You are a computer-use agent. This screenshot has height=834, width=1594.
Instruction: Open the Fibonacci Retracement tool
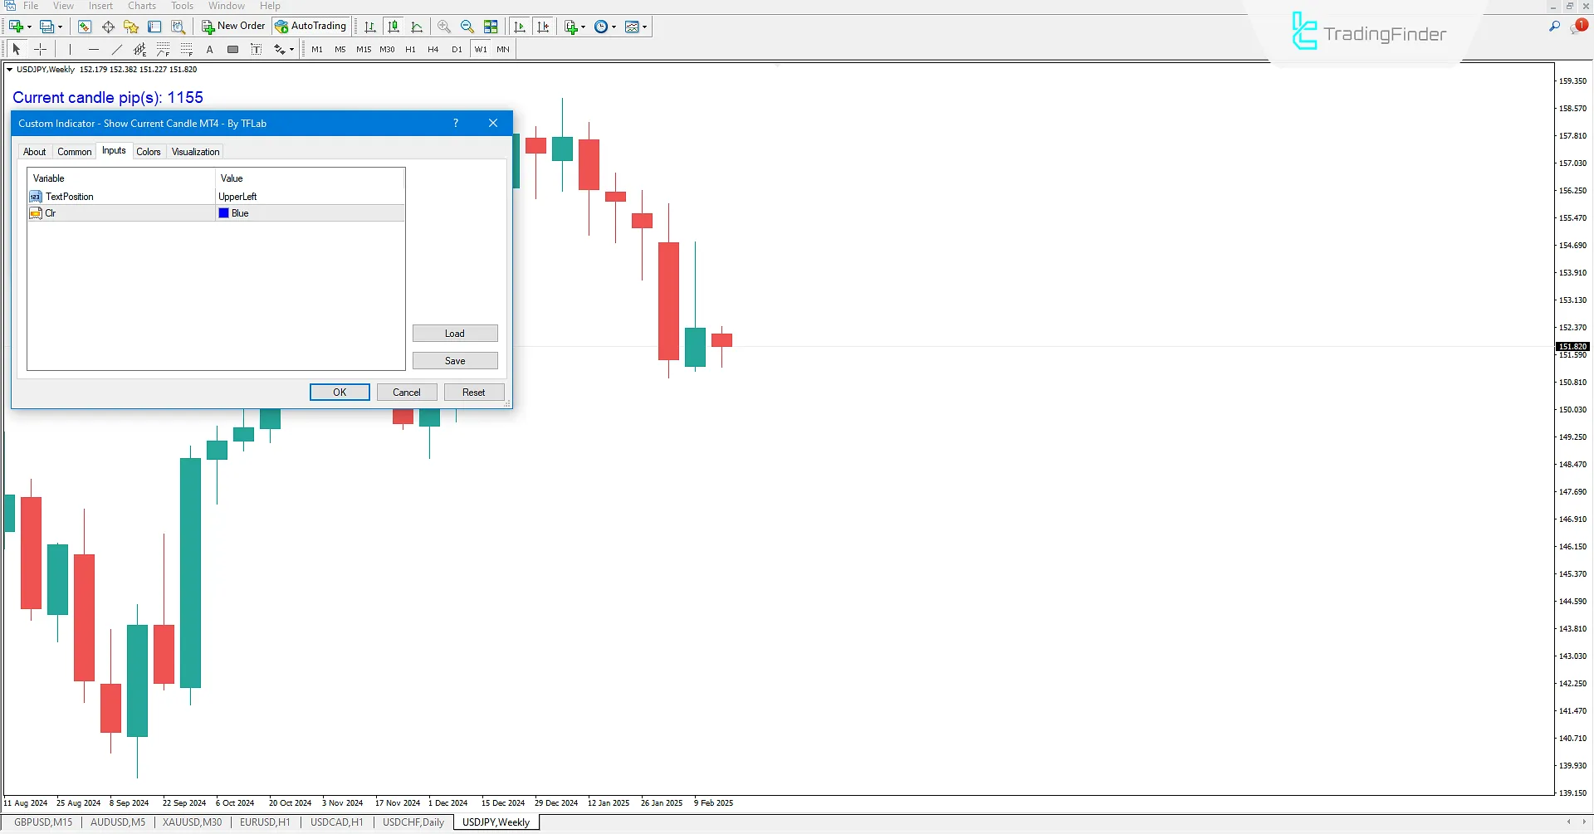pos(164,49)
